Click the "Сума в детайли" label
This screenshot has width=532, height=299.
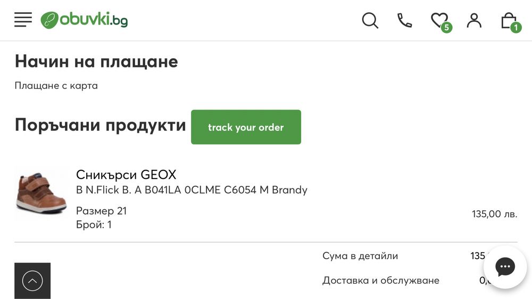(360, 256)
